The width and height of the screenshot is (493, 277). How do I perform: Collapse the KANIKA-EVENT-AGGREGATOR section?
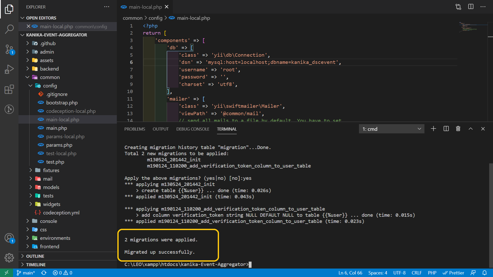tap(68, 35)
